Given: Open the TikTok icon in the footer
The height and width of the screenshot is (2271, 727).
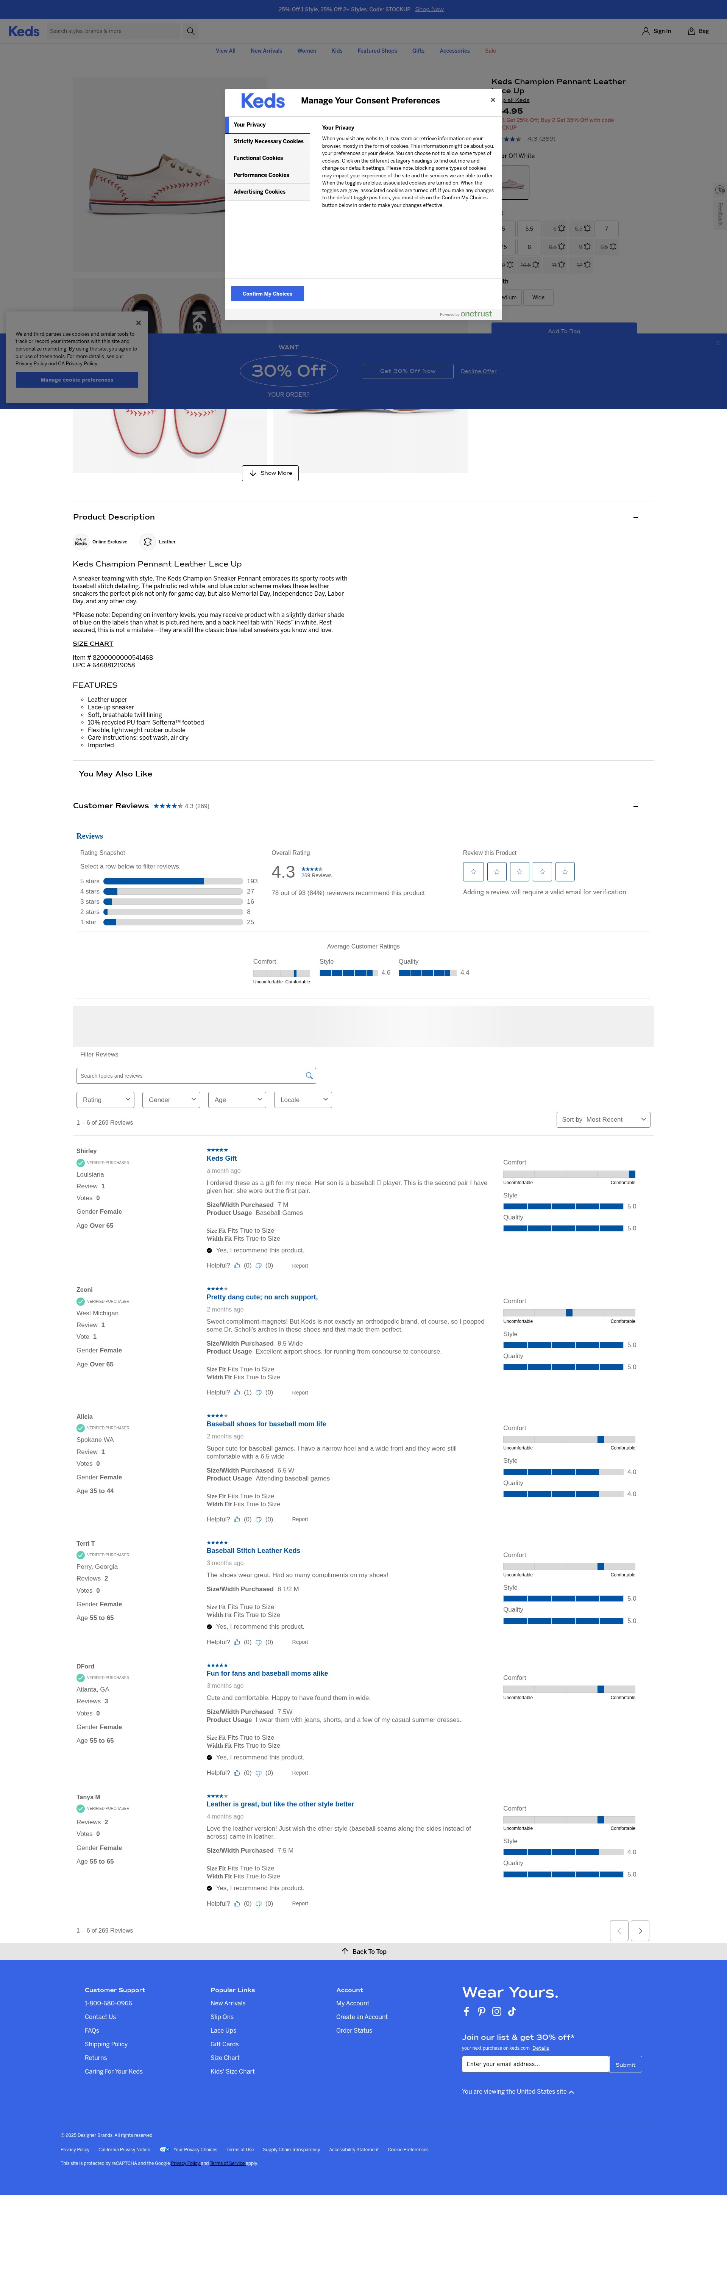Looking at the screenshot, I should 512,2011.
